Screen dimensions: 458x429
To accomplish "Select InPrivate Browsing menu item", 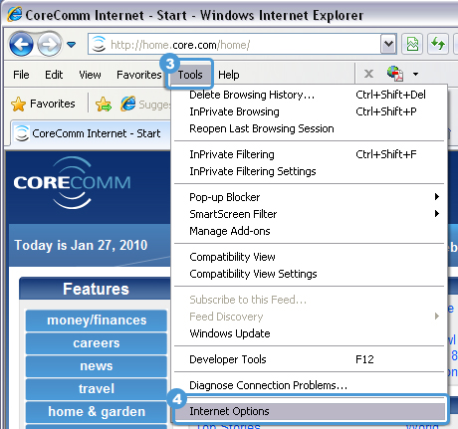I will coord(310,111).
